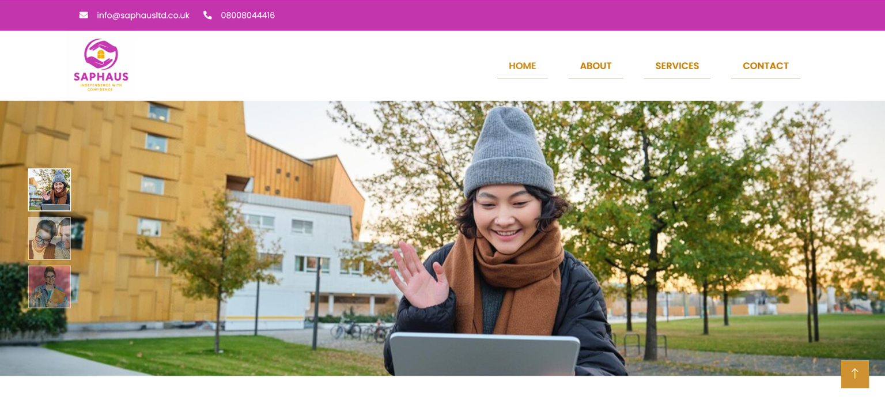The height and width of the screenshot is (404, 885).
Task: Select the thumbnail of person wearing glasses
Action: point(50,238)
